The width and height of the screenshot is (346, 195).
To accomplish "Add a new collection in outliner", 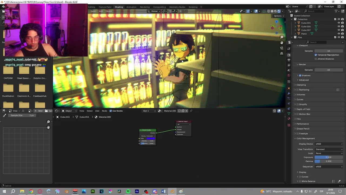I will click(342, 11).
